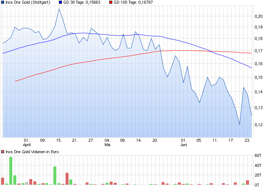This screenshot has width=269, height=188.
Task: Click the '01. Juni' date label
Action: pos(183,142)
